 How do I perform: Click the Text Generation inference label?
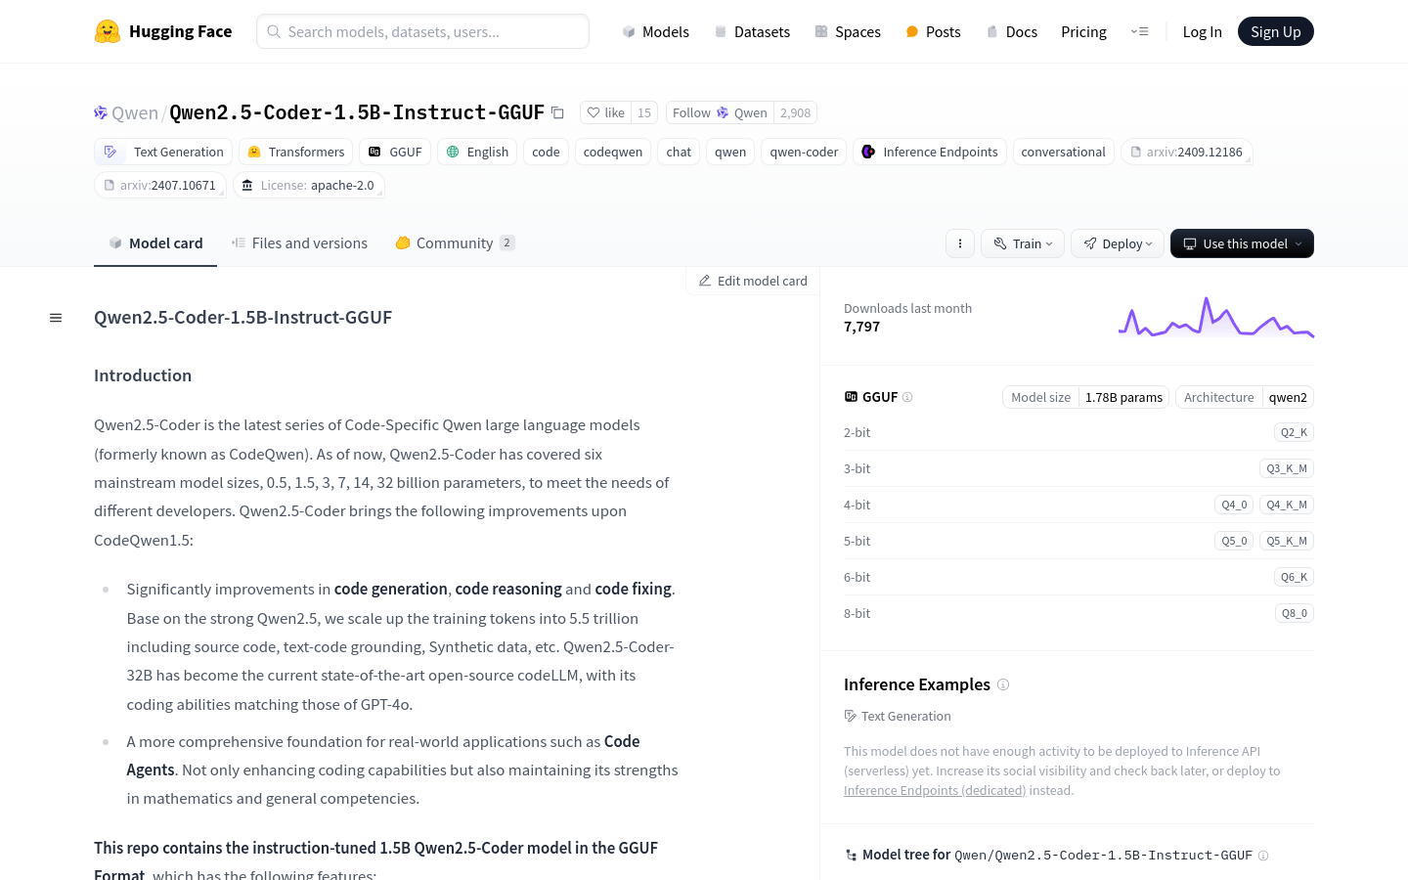tap(898, 716)
